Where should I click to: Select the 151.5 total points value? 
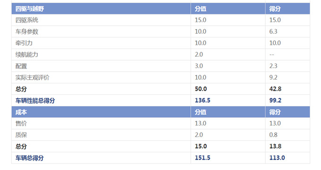coord(203,158)
